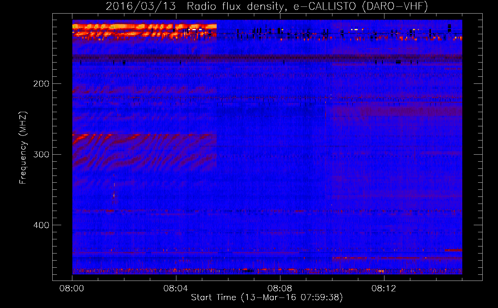Click the 'Start Time (13-Mar-16 07:59:38)' axis label
This screenshot has width=498, height=308.
point(267,298)
